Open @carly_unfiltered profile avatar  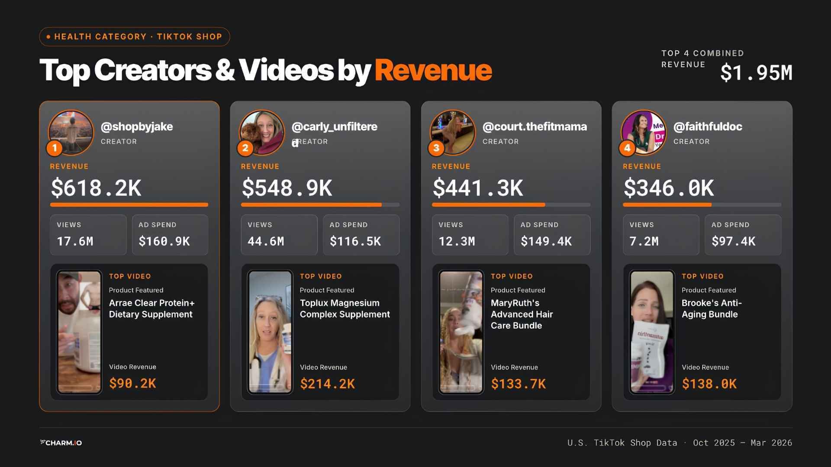point(262,132)
